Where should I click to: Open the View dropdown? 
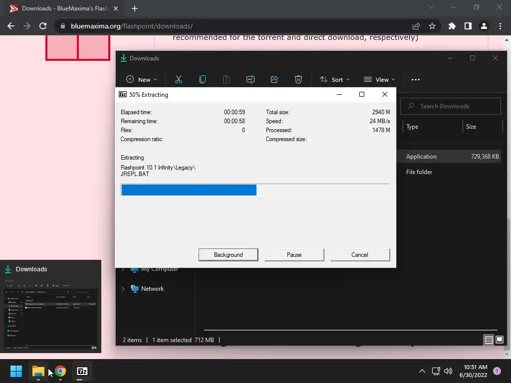(379, 79)
